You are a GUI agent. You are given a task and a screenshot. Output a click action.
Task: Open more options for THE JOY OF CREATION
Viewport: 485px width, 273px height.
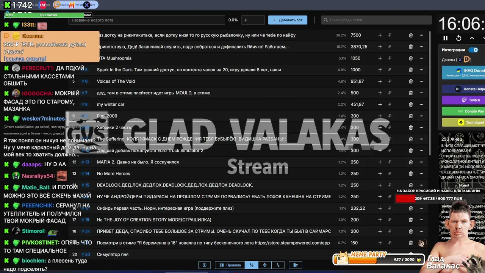coord(421,220)
